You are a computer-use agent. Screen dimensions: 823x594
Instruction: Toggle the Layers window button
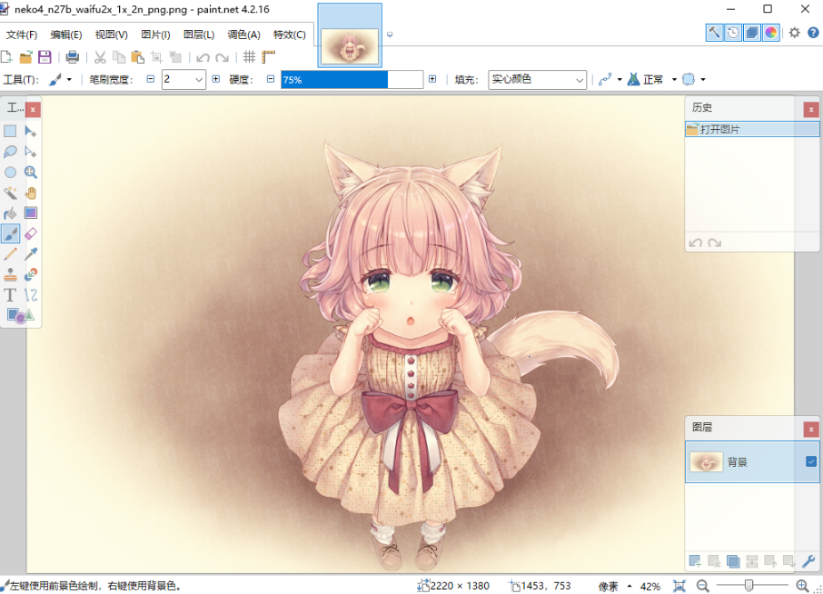point(752,33)
